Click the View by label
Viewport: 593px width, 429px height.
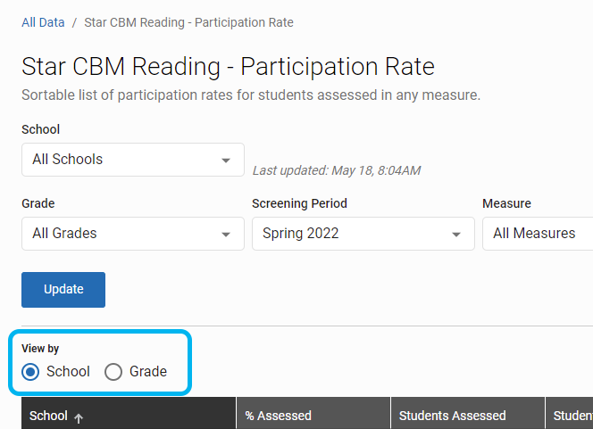[x=40, y=349]
